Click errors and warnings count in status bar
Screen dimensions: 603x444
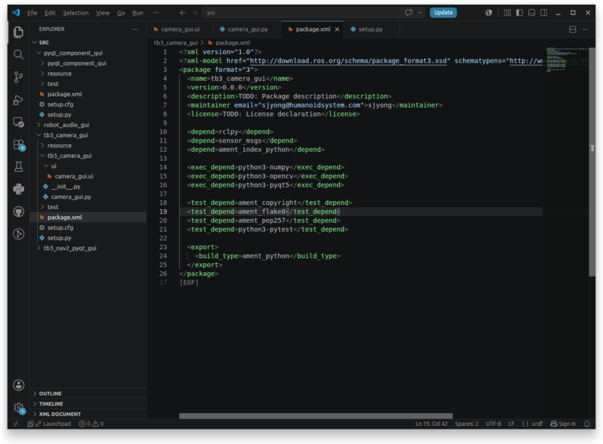(91, 423)
